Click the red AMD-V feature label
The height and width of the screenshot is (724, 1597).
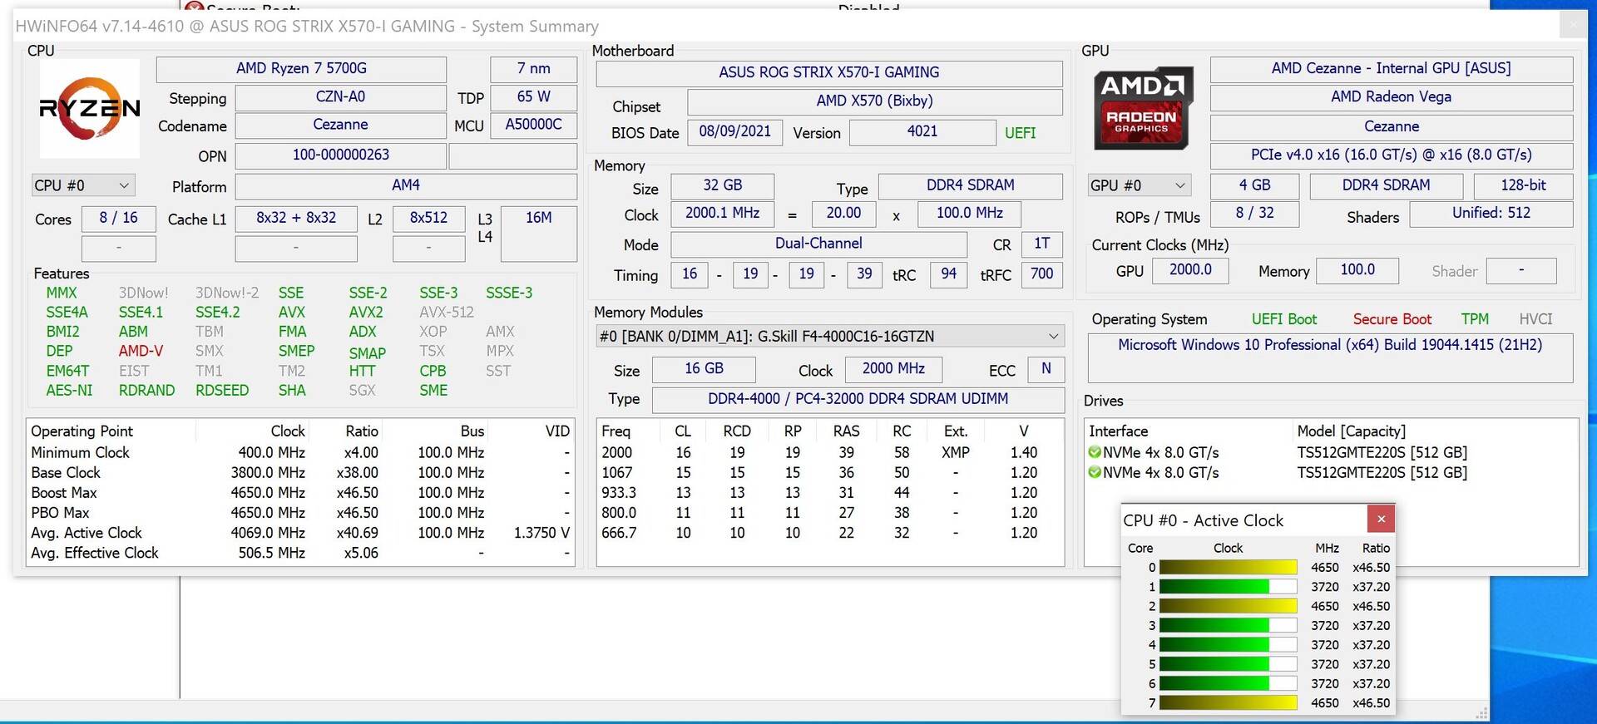141,352
